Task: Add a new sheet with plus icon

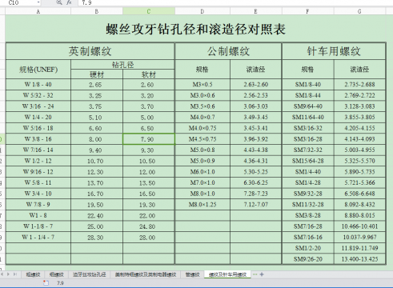Action: [x=262, y=274]
